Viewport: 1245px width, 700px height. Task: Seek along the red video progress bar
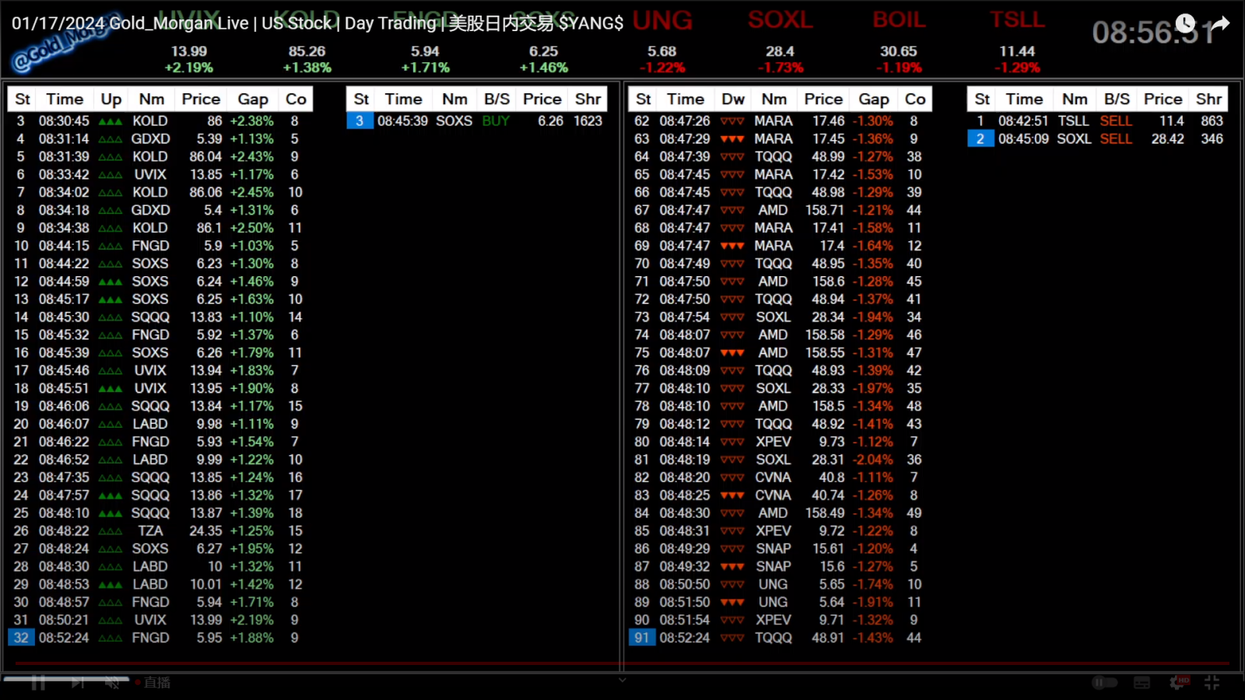[x=622, y=664]
